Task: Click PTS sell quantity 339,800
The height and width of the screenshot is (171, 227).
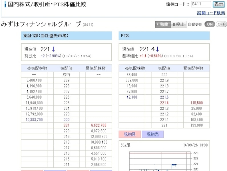Action: click(132, 80)
